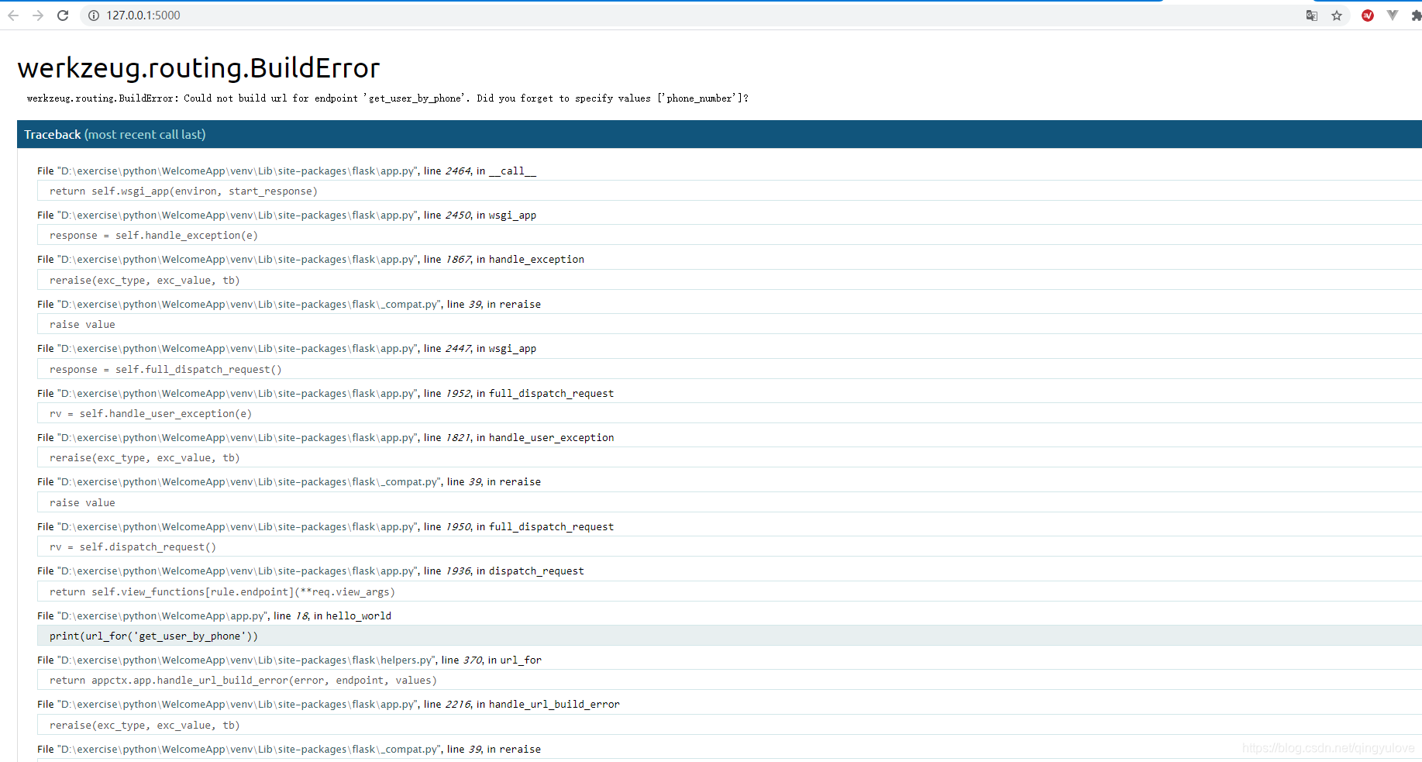The image size is (1422, 762).
Task: Click the translate page icon
Action: point(1312,16)
